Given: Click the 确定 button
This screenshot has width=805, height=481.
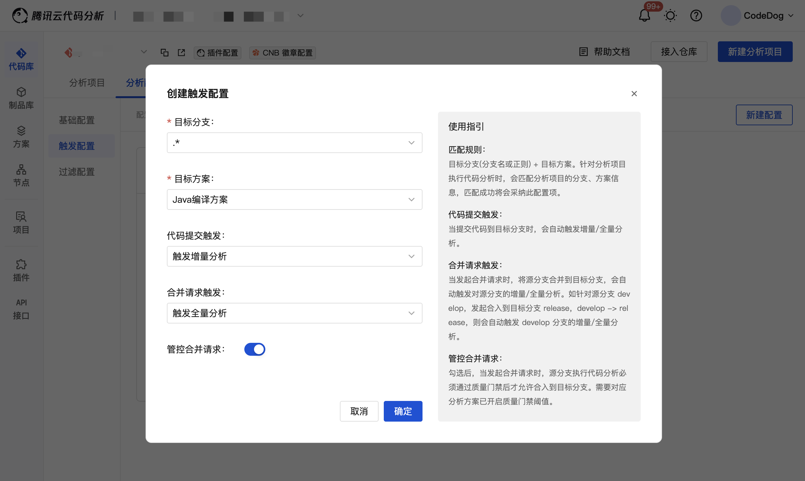Looking at the screenshot, I should click(x=403, y=411).
